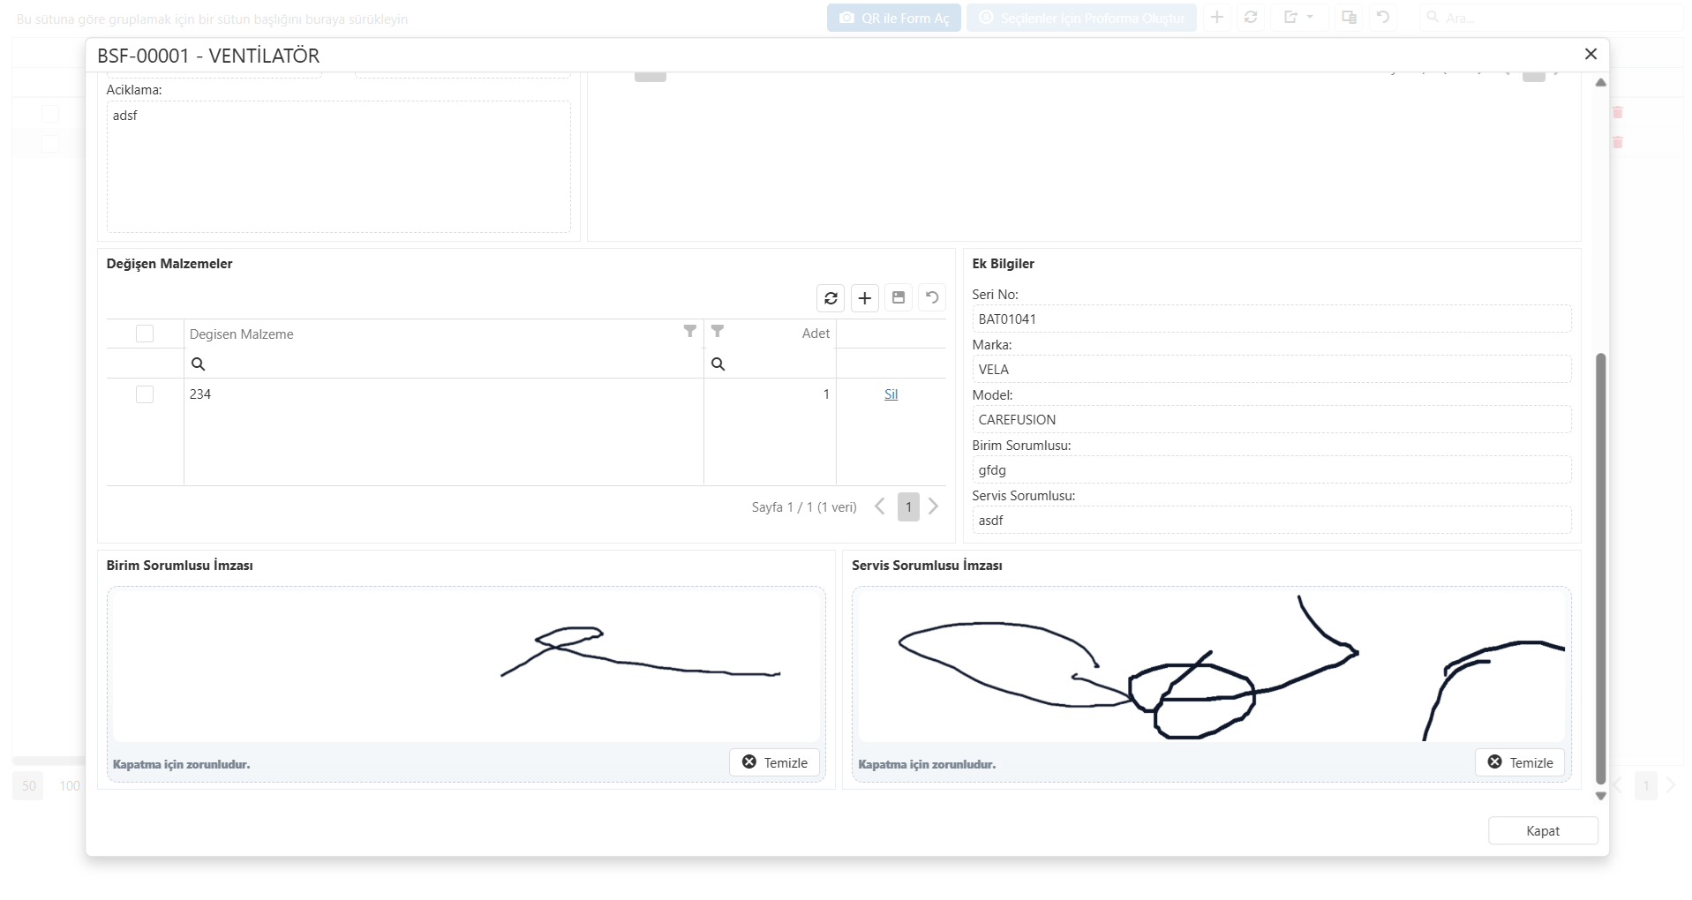Click the Ara search box in the background
1692x900 pixels.
[1553, 18]
